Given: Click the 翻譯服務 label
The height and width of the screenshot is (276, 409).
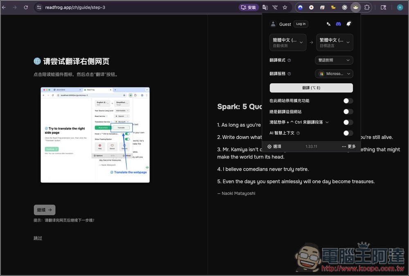Looking at the screenshot, I should tap(278, 73).
